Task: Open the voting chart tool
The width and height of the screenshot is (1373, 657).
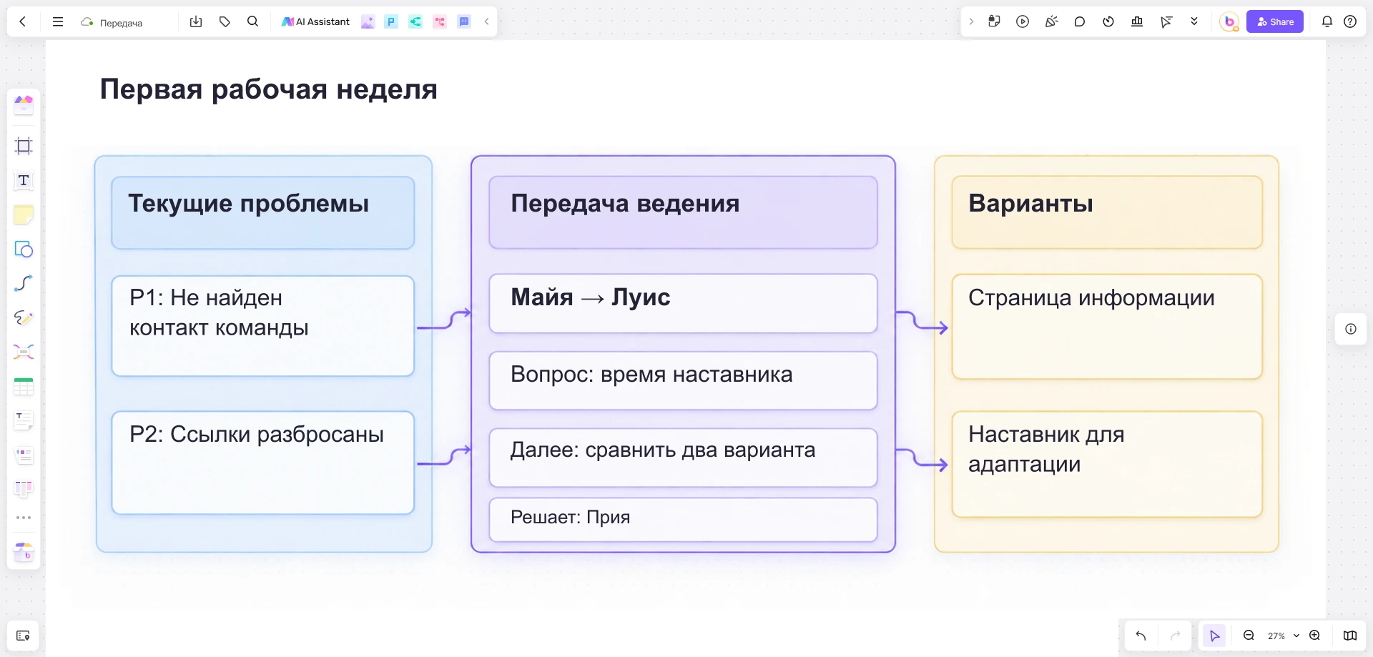Action: [x=1137, y=21]
